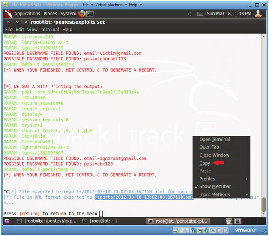The image size is (269, 236).
Task: Click '[*] WE GOT A HIT! Printing the output:'
Action: click(x=53, y=87)
